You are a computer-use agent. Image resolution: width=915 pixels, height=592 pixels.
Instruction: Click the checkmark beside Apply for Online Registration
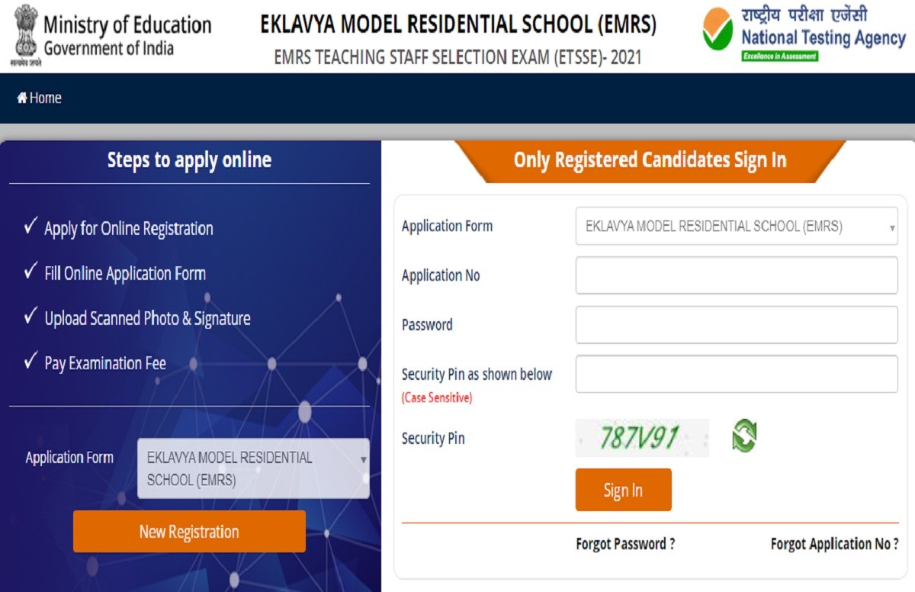click(30, 227)
